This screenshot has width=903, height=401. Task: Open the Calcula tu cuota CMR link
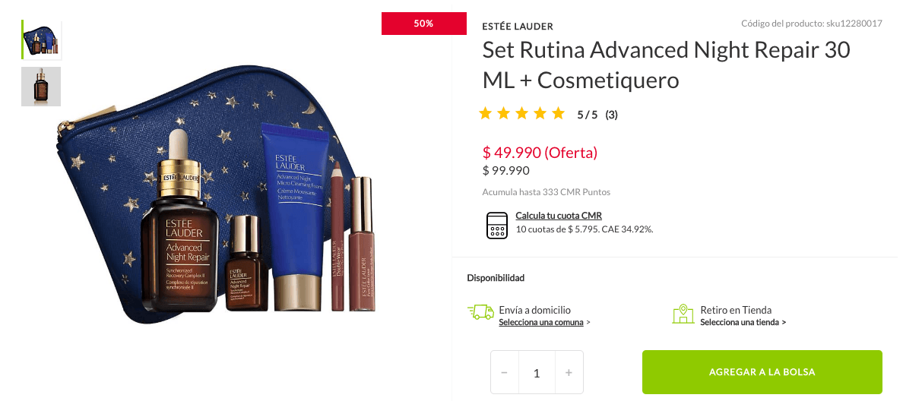(559, 216)
